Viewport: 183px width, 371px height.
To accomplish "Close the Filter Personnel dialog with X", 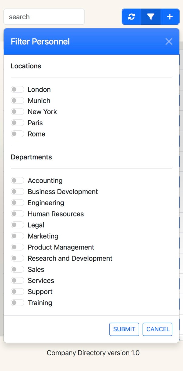I will 169,42.
